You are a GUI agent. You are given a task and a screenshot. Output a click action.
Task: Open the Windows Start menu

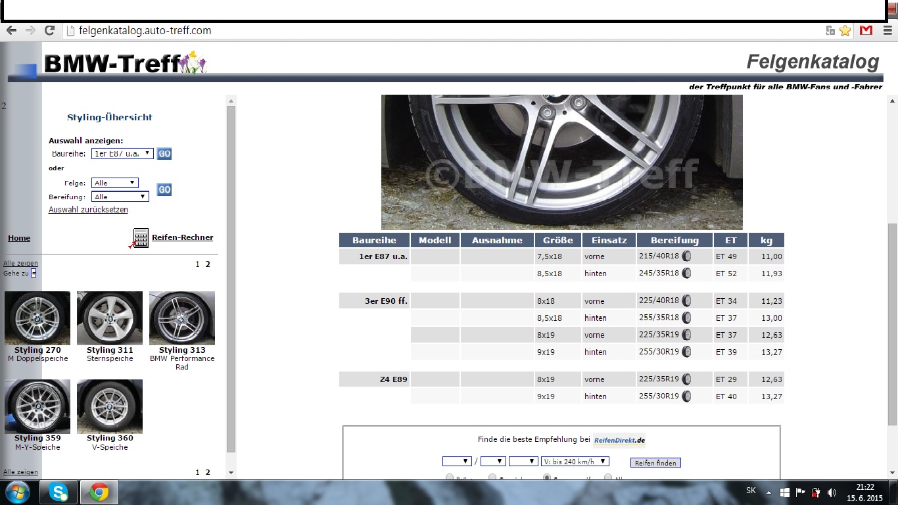click(x=17, y=491)
